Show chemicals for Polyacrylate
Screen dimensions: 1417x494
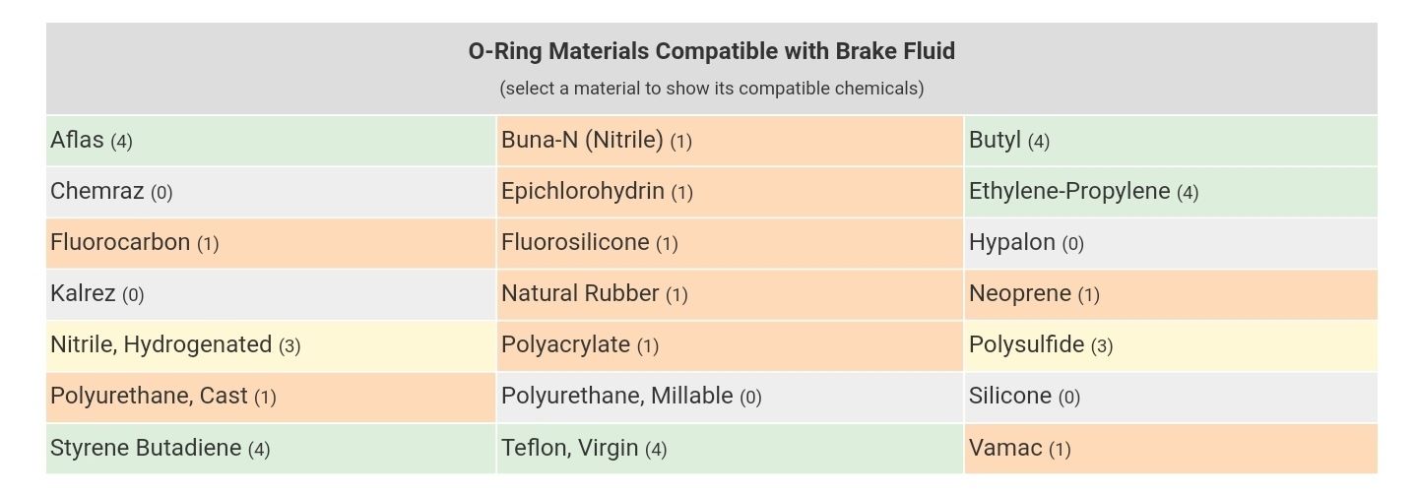pyautogui.click(x=730, y=345)
